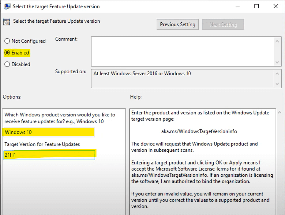Click 'aka.ms/WindowsTargetVersioninfo' centered help text
Image resolution: width=285 pixels, height=215 pixels.
199,131
